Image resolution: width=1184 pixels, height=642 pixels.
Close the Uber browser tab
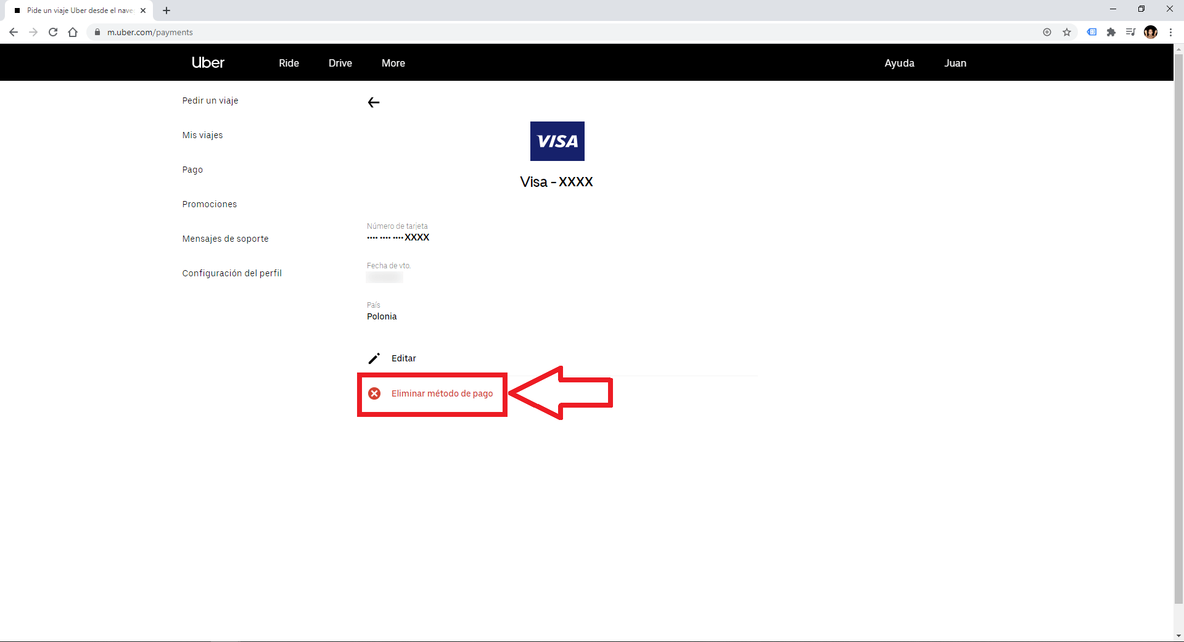(x=143, y=10)
